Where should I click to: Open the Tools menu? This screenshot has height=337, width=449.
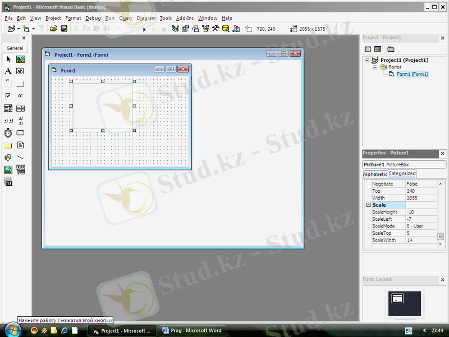(166, 18)
